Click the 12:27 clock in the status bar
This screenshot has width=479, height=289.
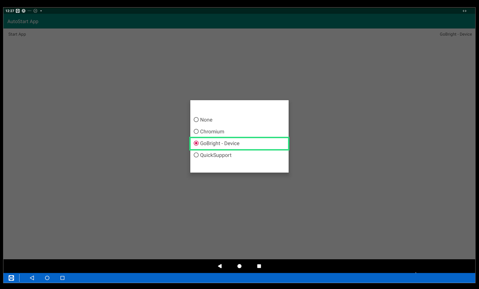pyautogui.click(x=10, y=11)
